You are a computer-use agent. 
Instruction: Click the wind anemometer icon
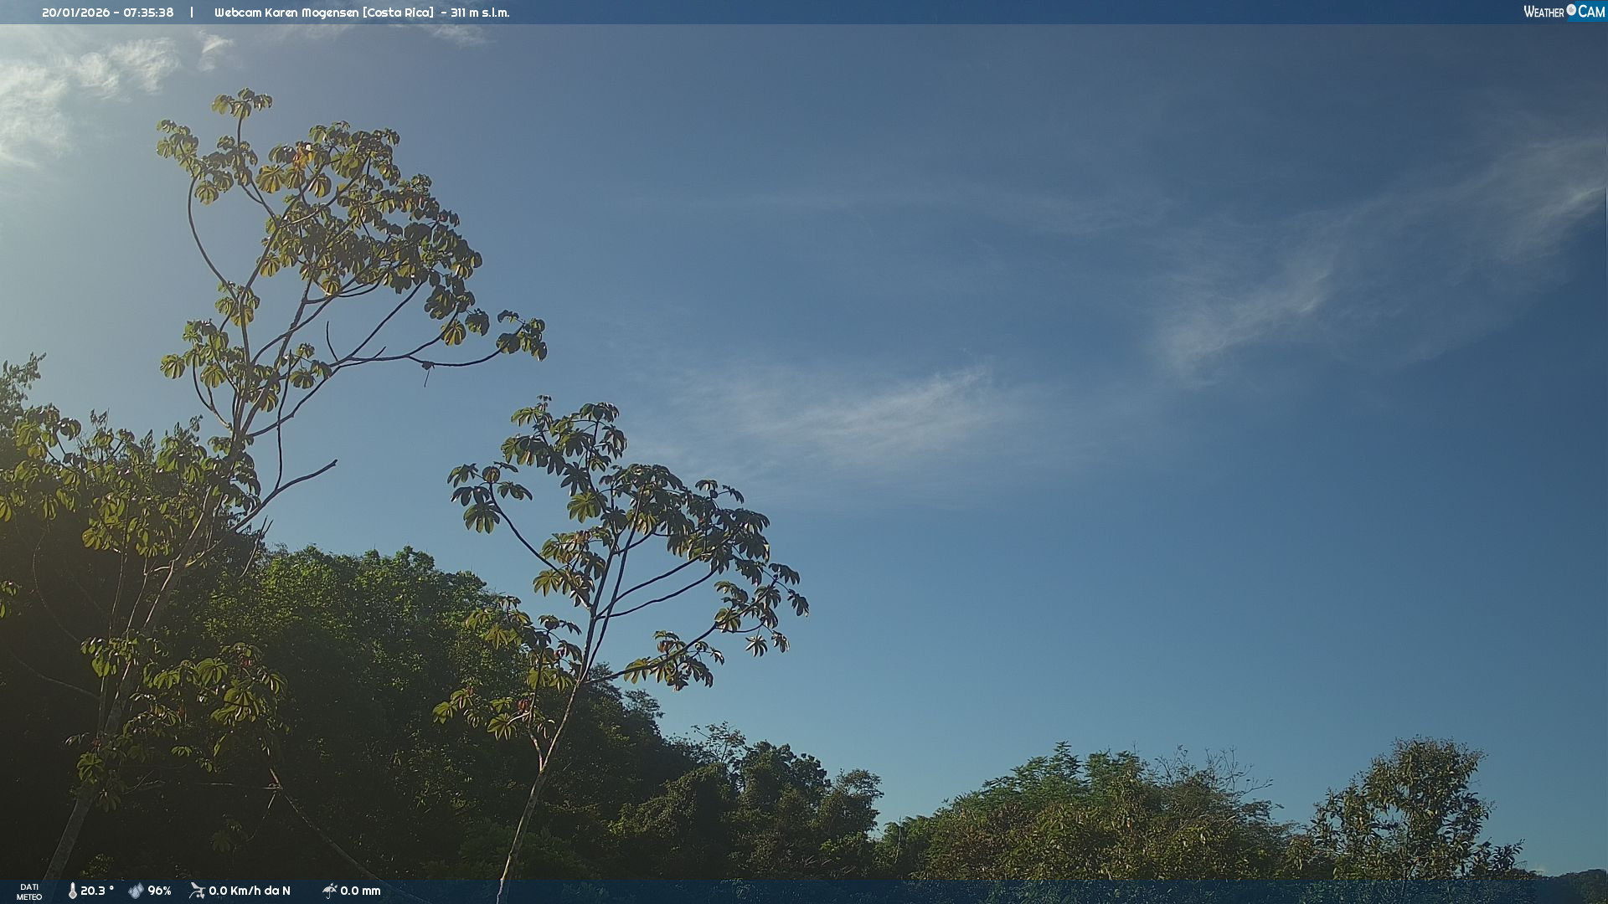click(x=197, y=891)
